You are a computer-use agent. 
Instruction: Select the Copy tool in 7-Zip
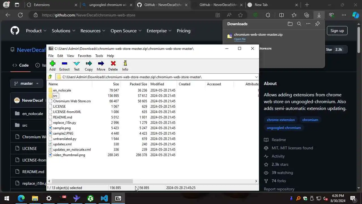tap(89, 66)
